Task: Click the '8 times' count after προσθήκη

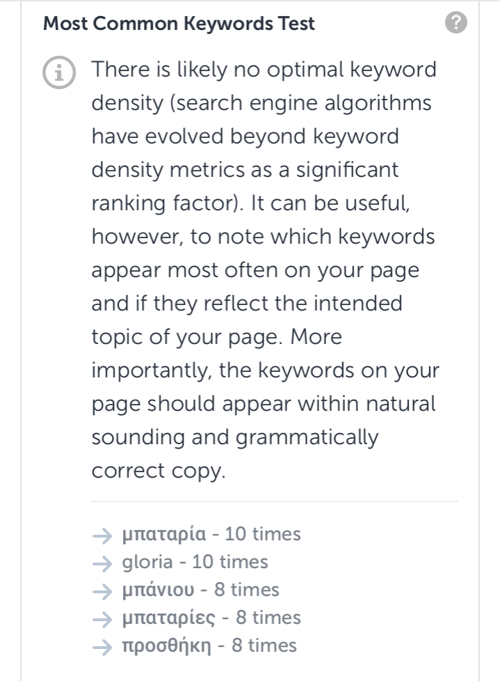Action: tap(264, 645)
